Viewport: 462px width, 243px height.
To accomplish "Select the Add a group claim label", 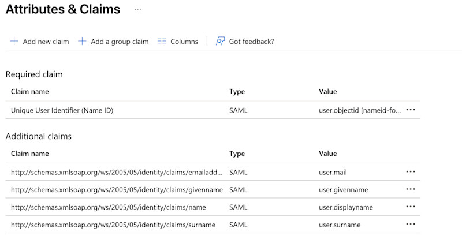I will pyautogui.click(x=120, y=42).
